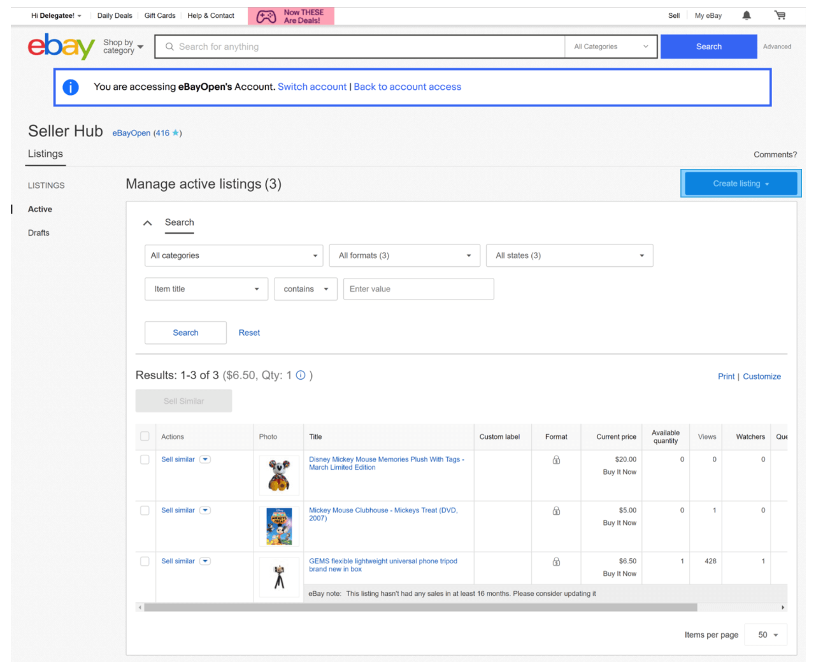816x662 pixels.
Task: Open the Item title field dropdown
Action: (x=206, y=289)
